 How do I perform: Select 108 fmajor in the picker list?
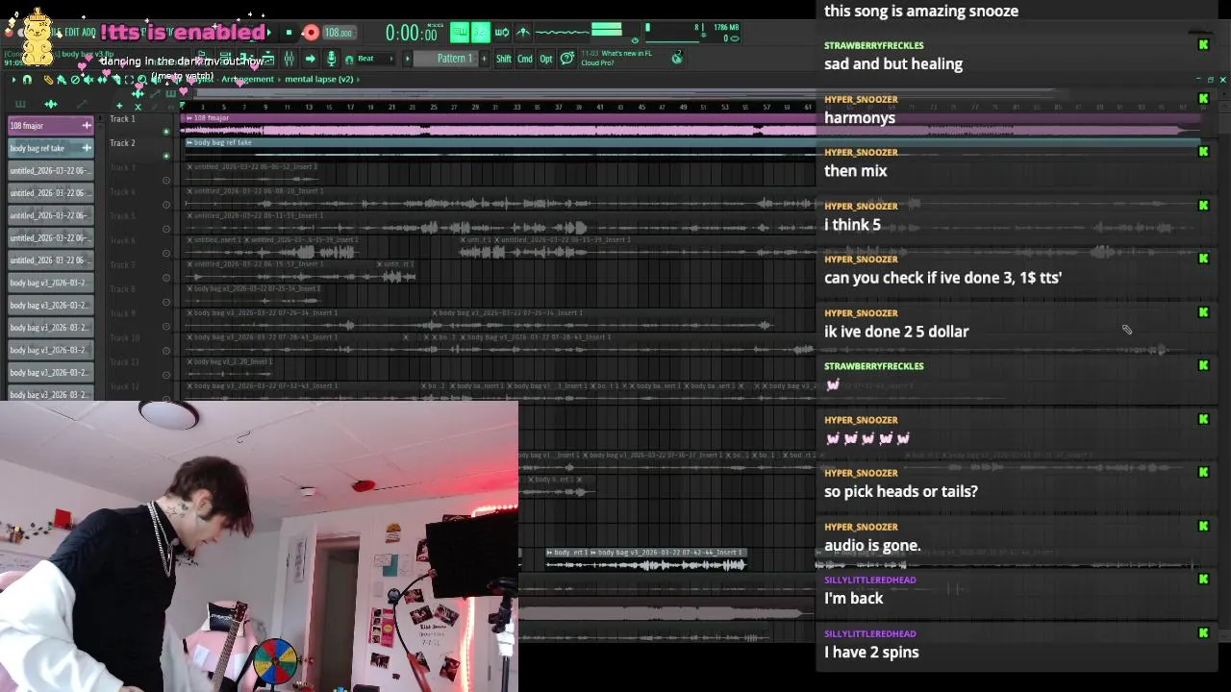50,126
